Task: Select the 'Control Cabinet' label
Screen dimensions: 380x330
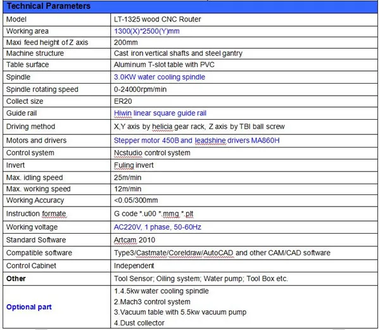Action: (31, 266)
